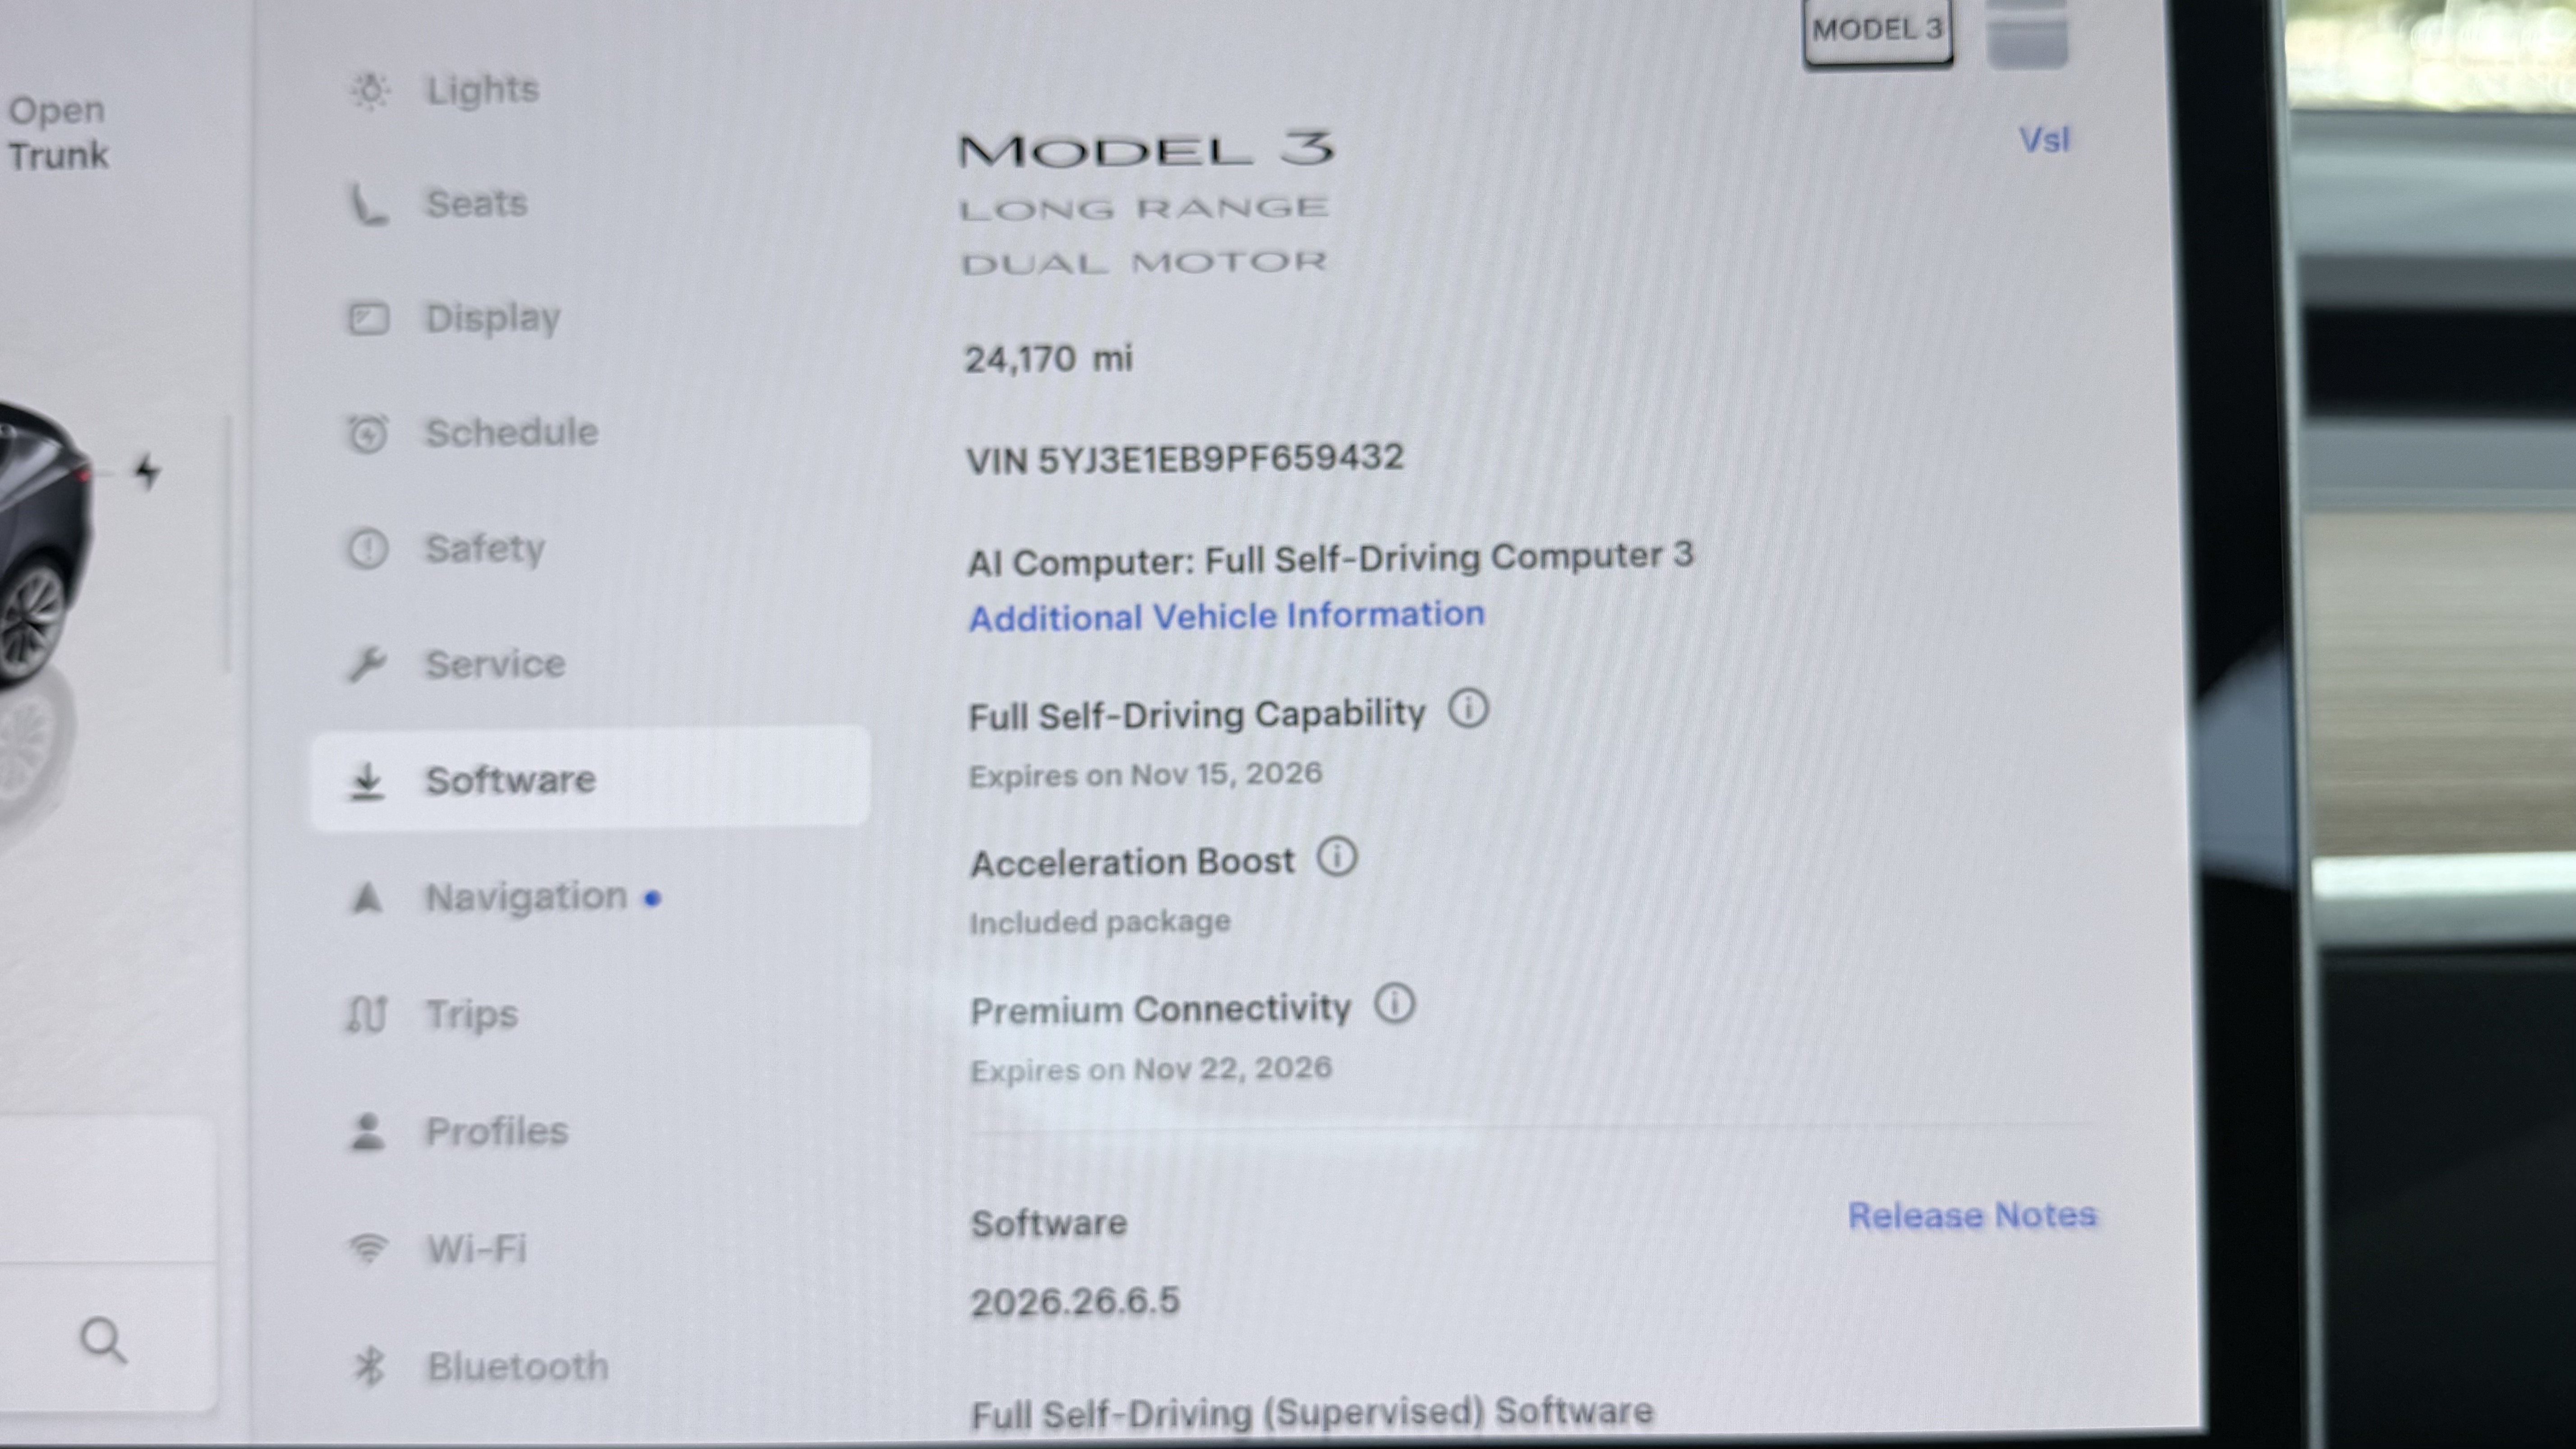
Task: Tap the info icon beside Full Self-Driving Capability
Action: pyautogui.click(x=1468, y=710)
